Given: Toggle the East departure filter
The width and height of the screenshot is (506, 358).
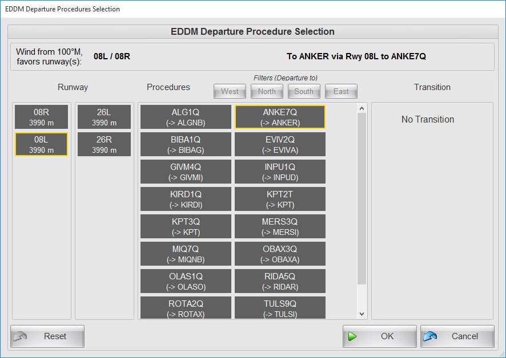Looking at the screenshot, I should 341,91.
